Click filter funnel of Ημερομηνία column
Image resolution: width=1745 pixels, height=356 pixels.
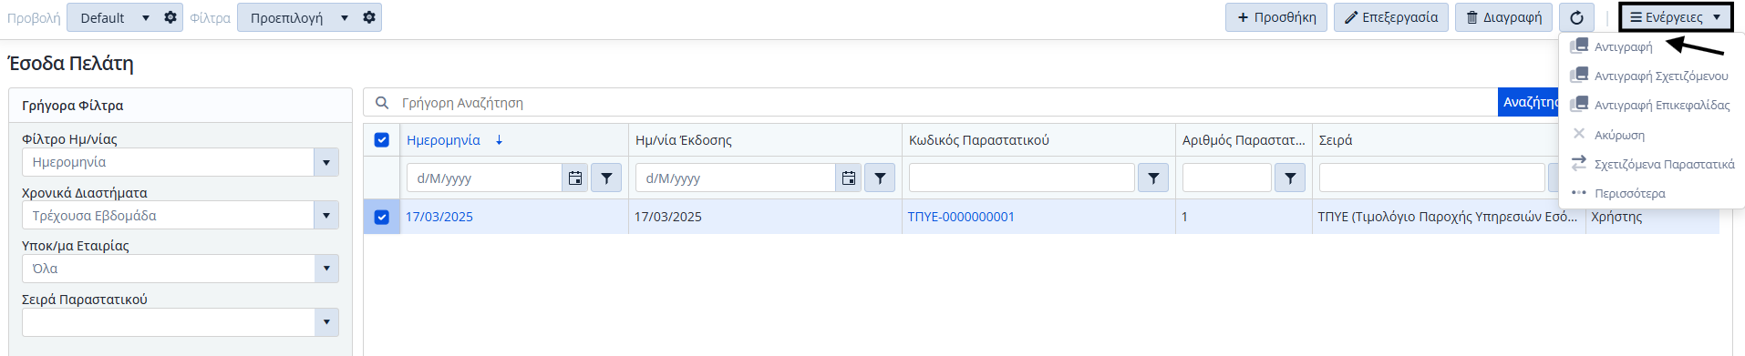[x=606, y=178]
